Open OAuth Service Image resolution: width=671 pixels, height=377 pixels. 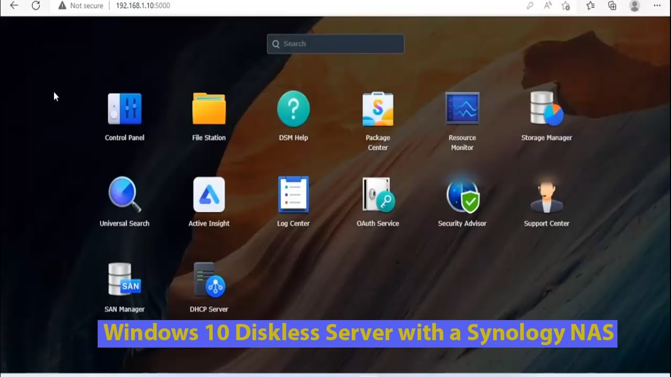378,194
